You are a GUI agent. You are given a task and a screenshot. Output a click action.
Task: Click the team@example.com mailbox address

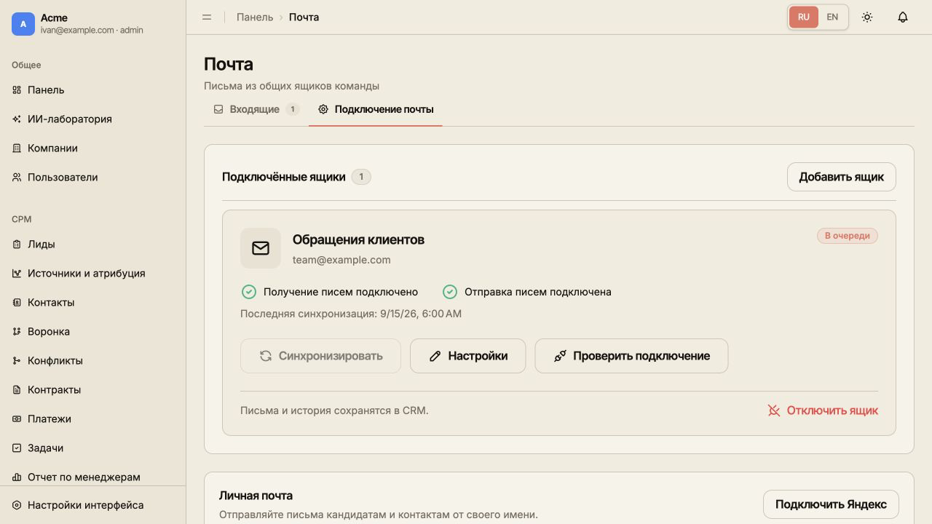(341, 260)
